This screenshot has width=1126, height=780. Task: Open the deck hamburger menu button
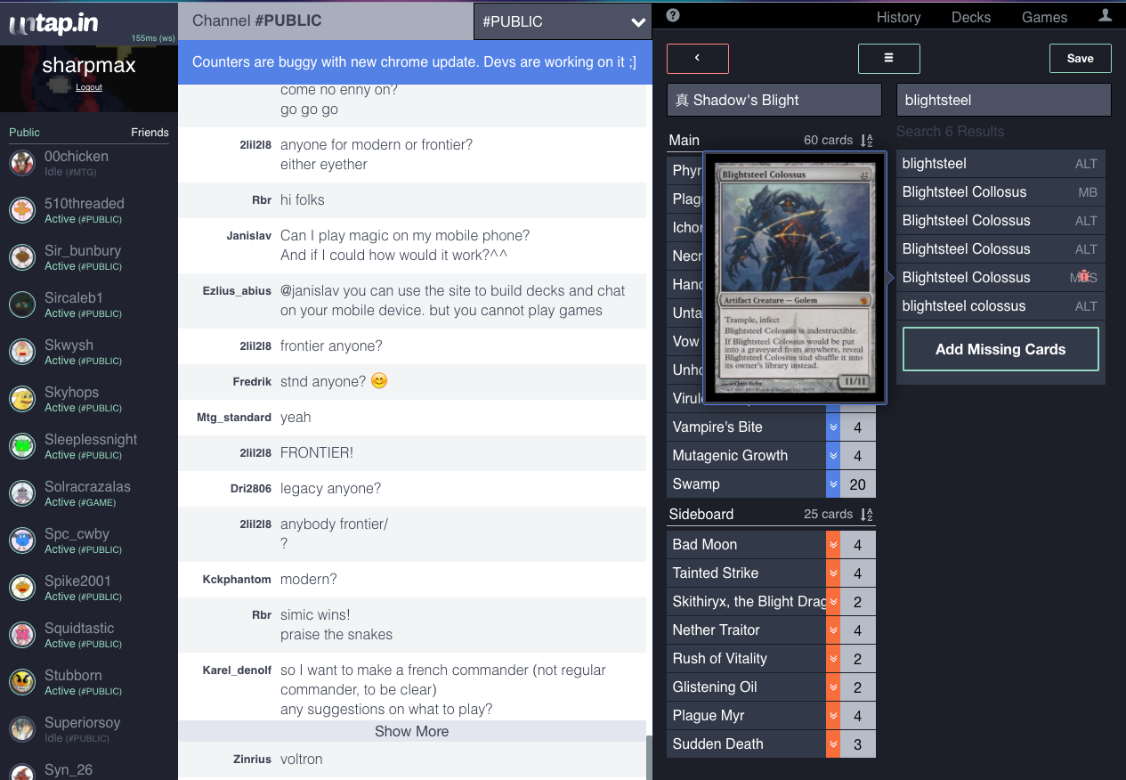(888, 59)
